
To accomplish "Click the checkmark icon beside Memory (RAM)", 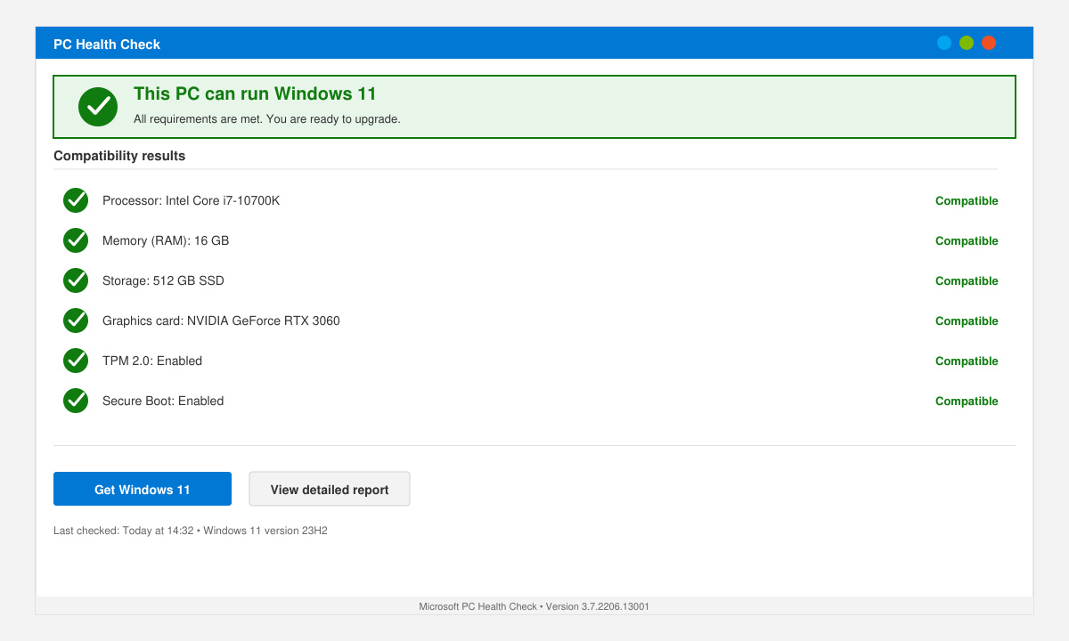I will click(76, 240).
